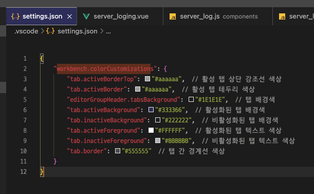Click the "#1E1E1E" value text

point(210,99)
